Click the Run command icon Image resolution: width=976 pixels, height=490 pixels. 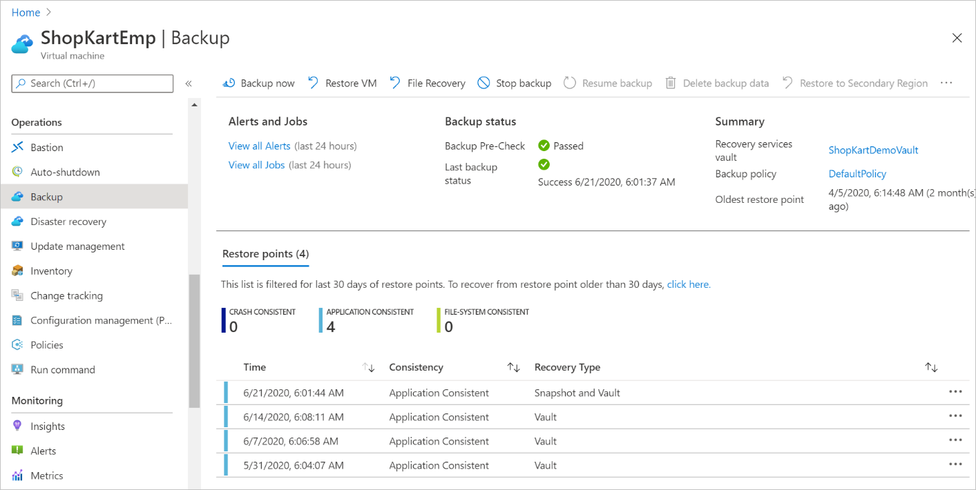click(17, 369)
